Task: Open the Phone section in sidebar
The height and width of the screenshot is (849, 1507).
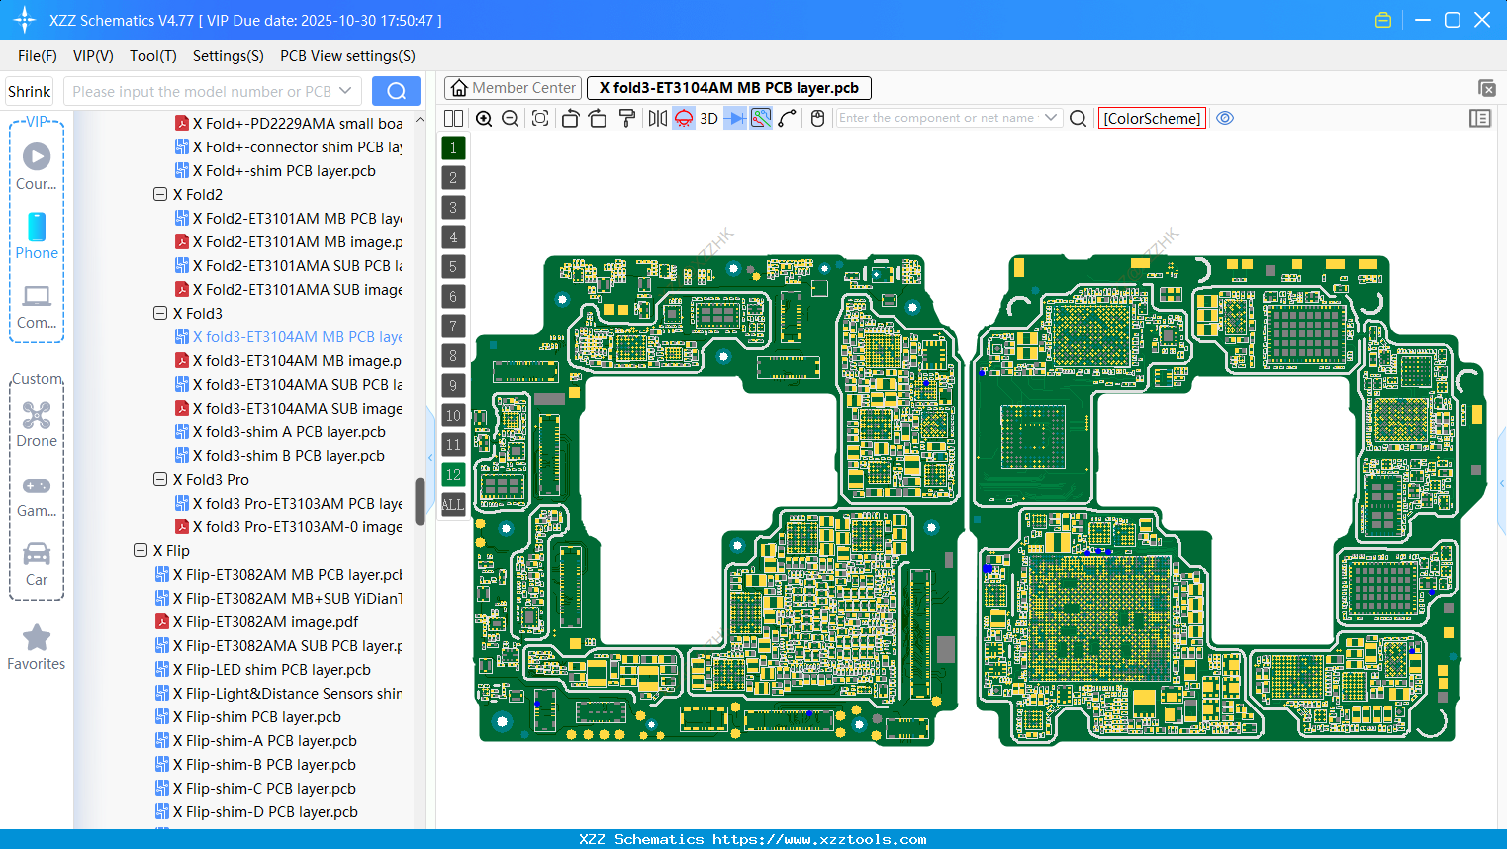Action: click(x=37, y=237)
